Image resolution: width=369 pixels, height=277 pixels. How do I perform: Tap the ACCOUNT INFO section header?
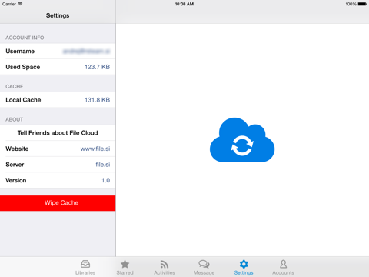(x=25, y=38)
